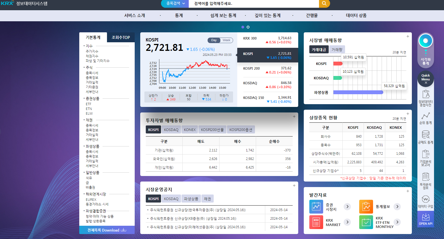Click the purple 파생상품 trading value bar
Viewport: 444px width, 239px height.
358,92
